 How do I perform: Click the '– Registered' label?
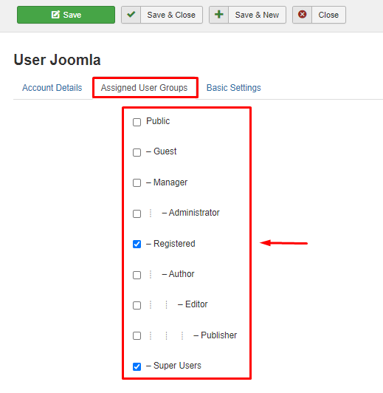[x=170, y=244]
